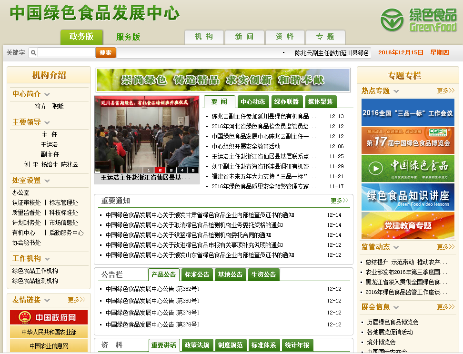The width and height of the screenshot is (463, 354).
Task: Open 中华人民共和国农业部 link
Action: point(49,332)
